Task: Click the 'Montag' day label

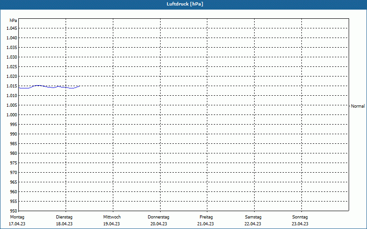Action: [17, 217]
